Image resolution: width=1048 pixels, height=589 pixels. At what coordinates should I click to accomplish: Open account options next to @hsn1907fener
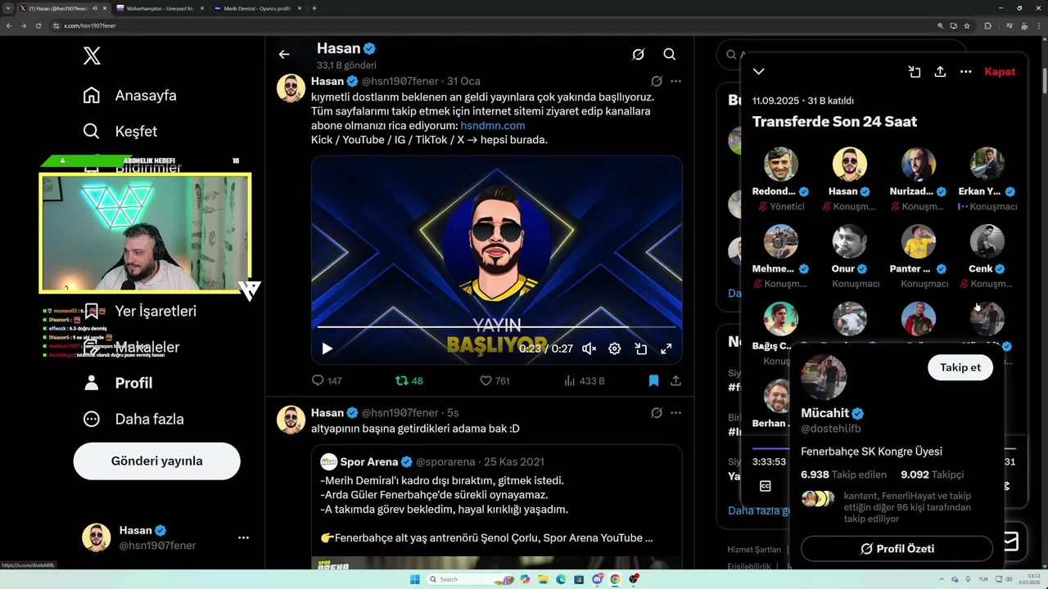tap(243, 537)
